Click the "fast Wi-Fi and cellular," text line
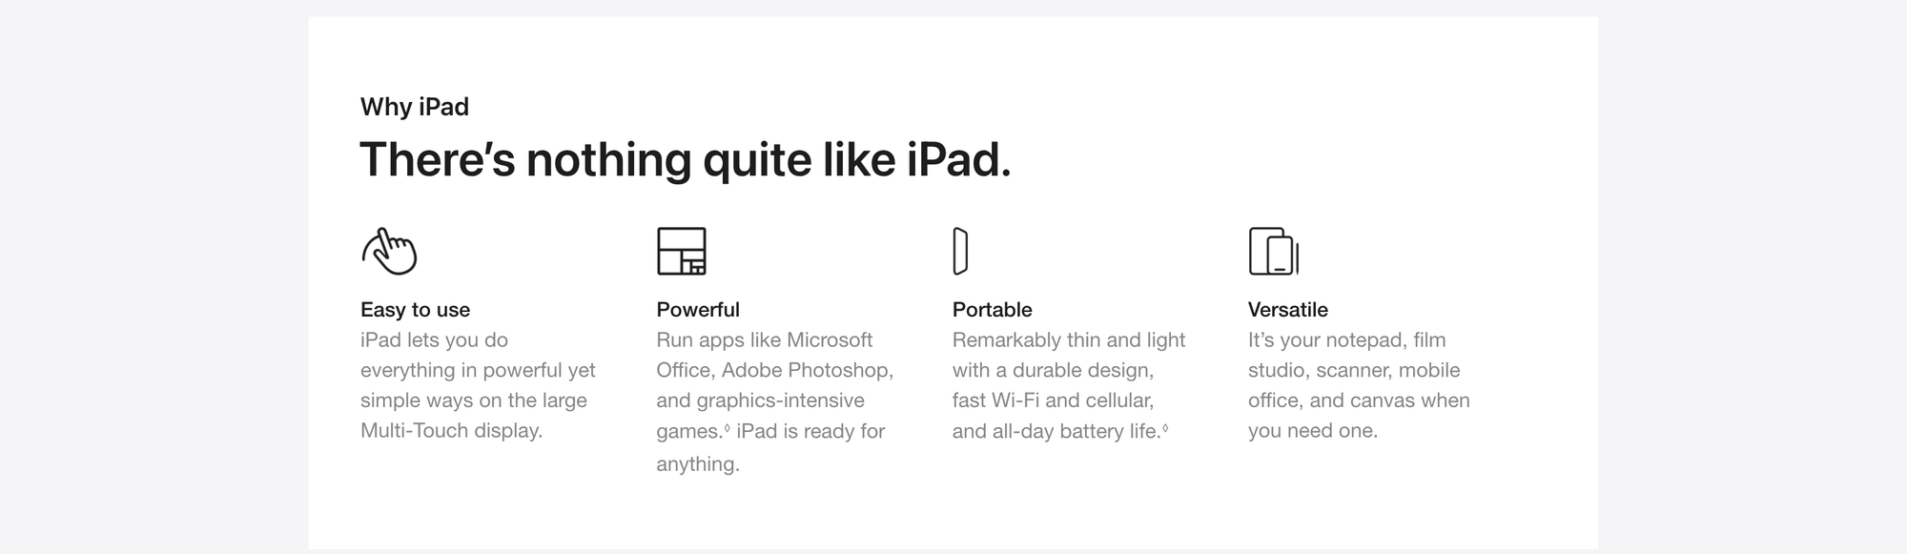Viewport: 1907px width, 554px height. point(1053,400)
